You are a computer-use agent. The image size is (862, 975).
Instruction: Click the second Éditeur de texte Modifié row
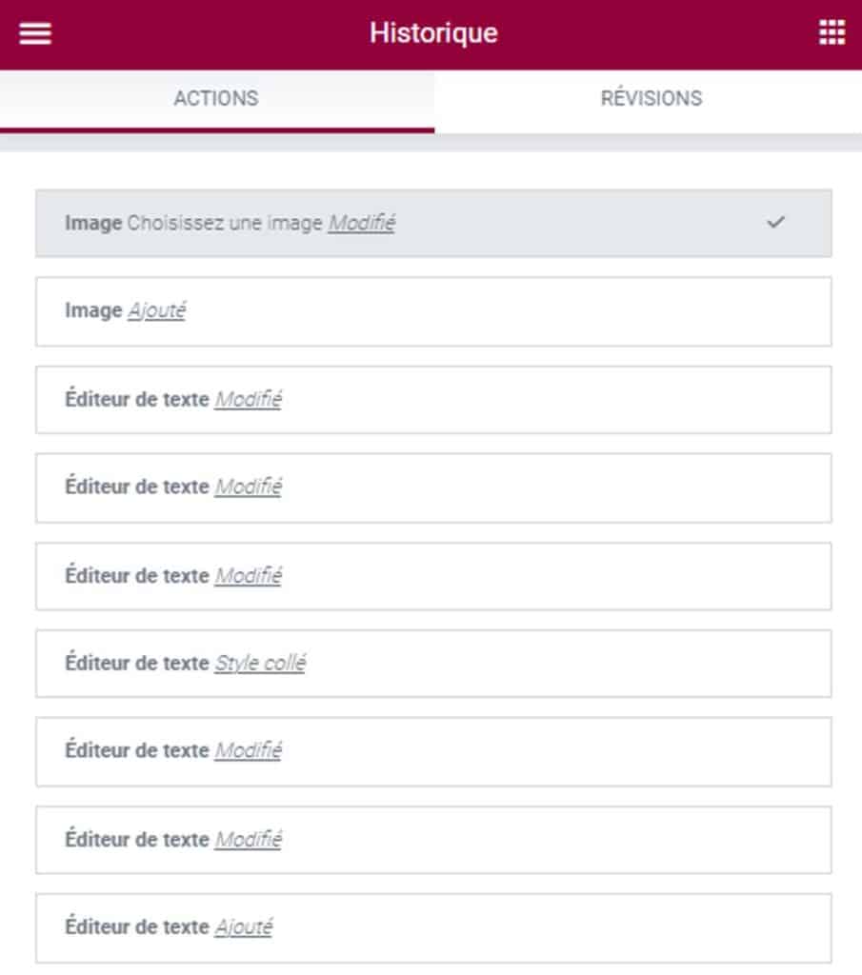(x=429, y=487)
